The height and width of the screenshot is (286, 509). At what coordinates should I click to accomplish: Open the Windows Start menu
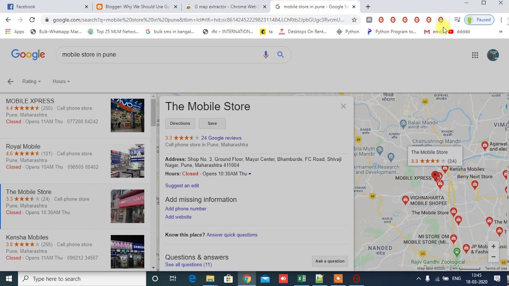9,279
